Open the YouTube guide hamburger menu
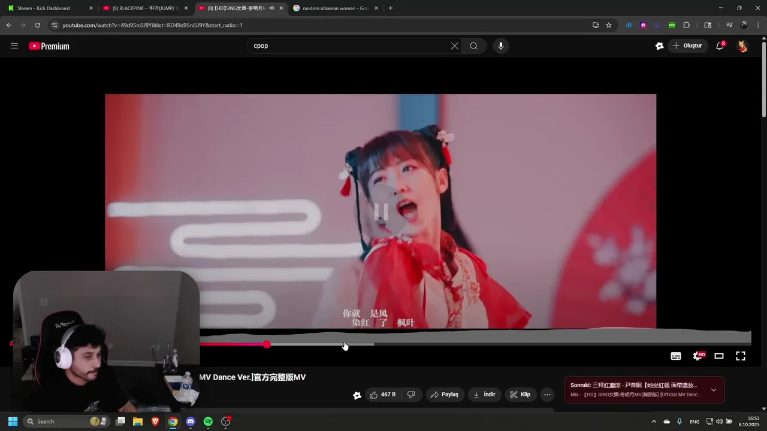Screen dimensions: 767x431 click(x=14, y=46)
